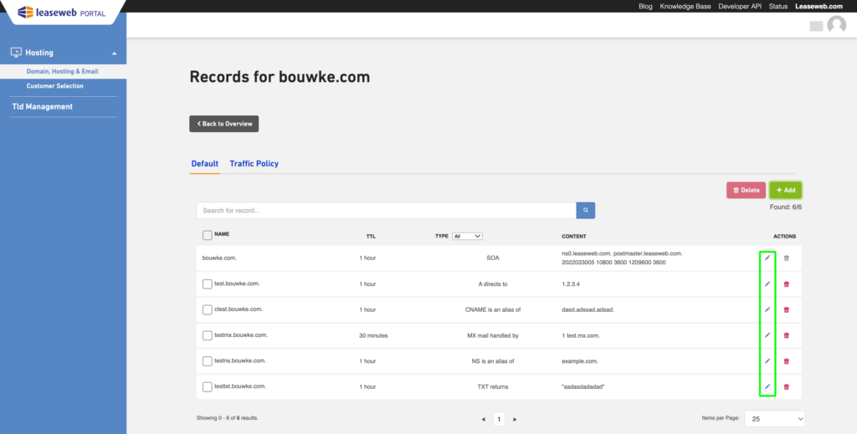Go to previous page arrow in pagination
Viewport: 857px width, 434px height.
(x=483, y=419)
